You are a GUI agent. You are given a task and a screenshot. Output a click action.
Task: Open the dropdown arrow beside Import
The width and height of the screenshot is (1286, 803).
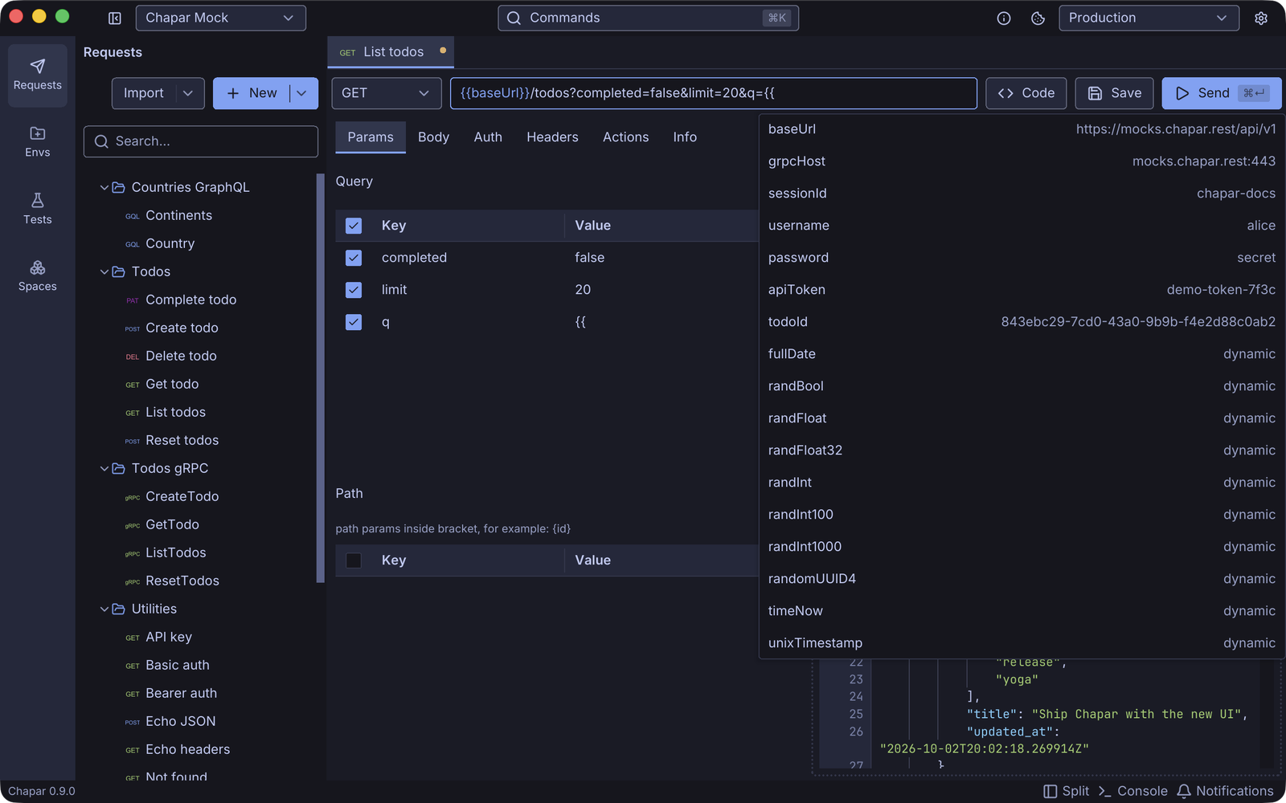coord(188,93)
